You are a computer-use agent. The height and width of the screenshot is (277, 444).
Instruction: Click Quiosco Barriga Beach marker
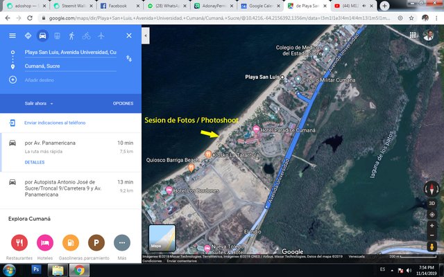(191, 168)
